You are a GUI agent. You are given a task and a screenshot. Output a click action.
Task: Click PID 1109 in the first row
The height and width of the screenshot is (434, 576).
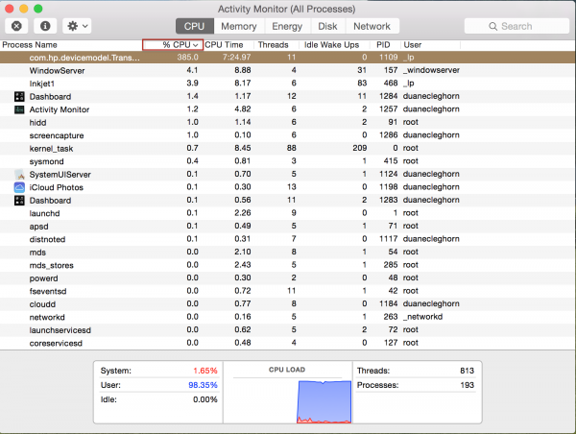pos(388,58)
